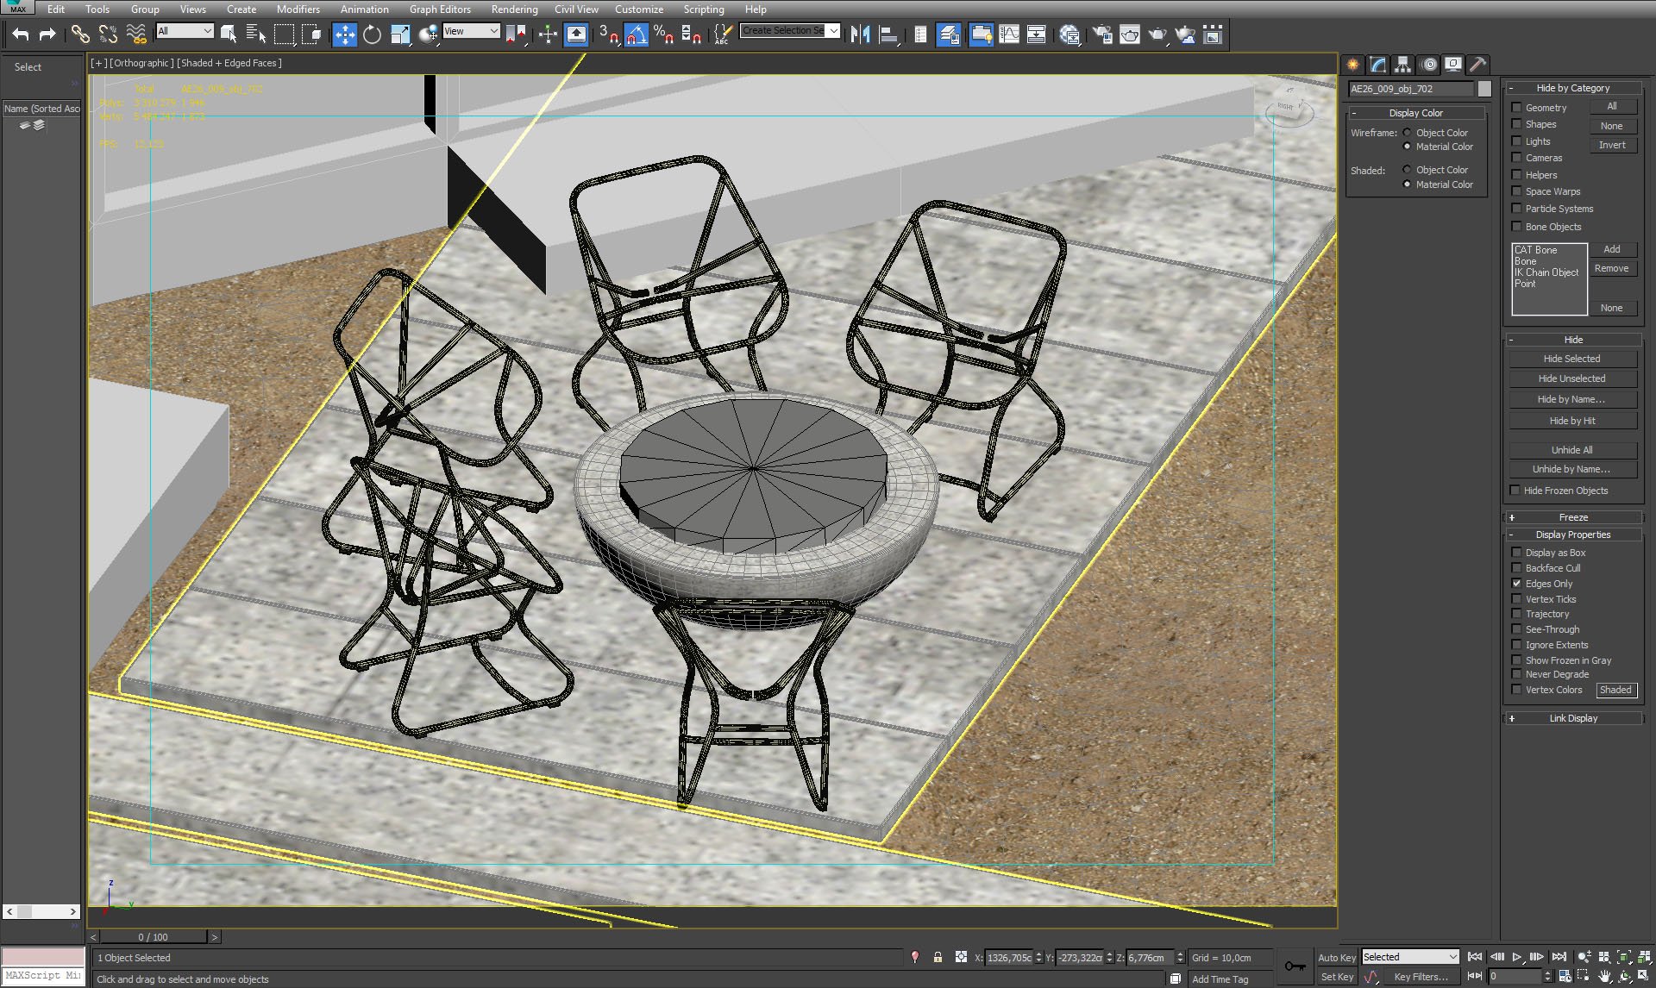Activate the Select and Move tool

pyautogui.click(x=344, y=34)
